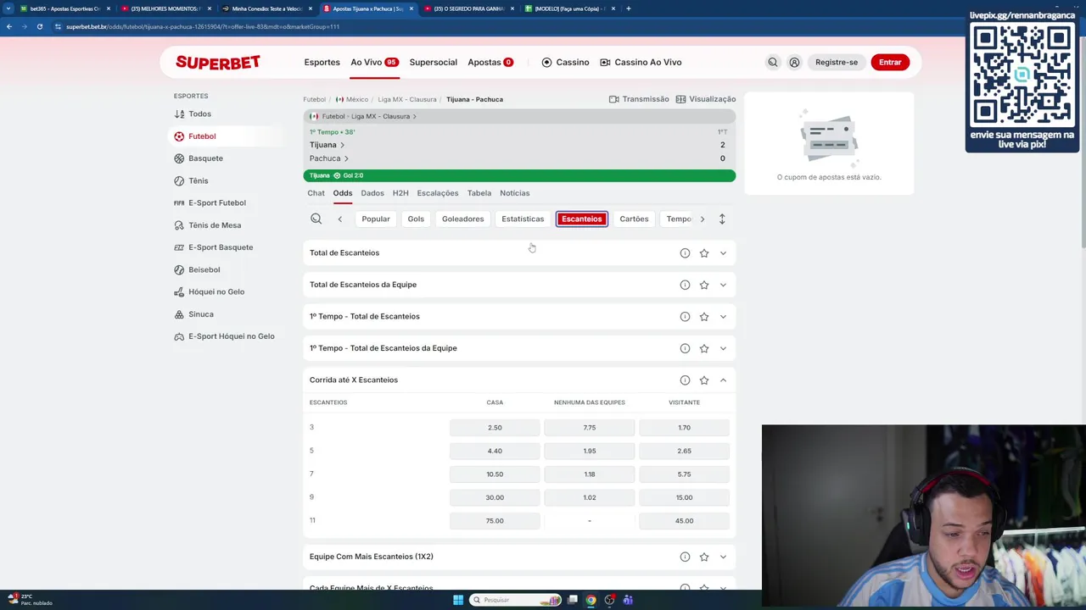The image size is (1086, 610).
Task: Switch to the Chat tab
Action: [316, 193]
